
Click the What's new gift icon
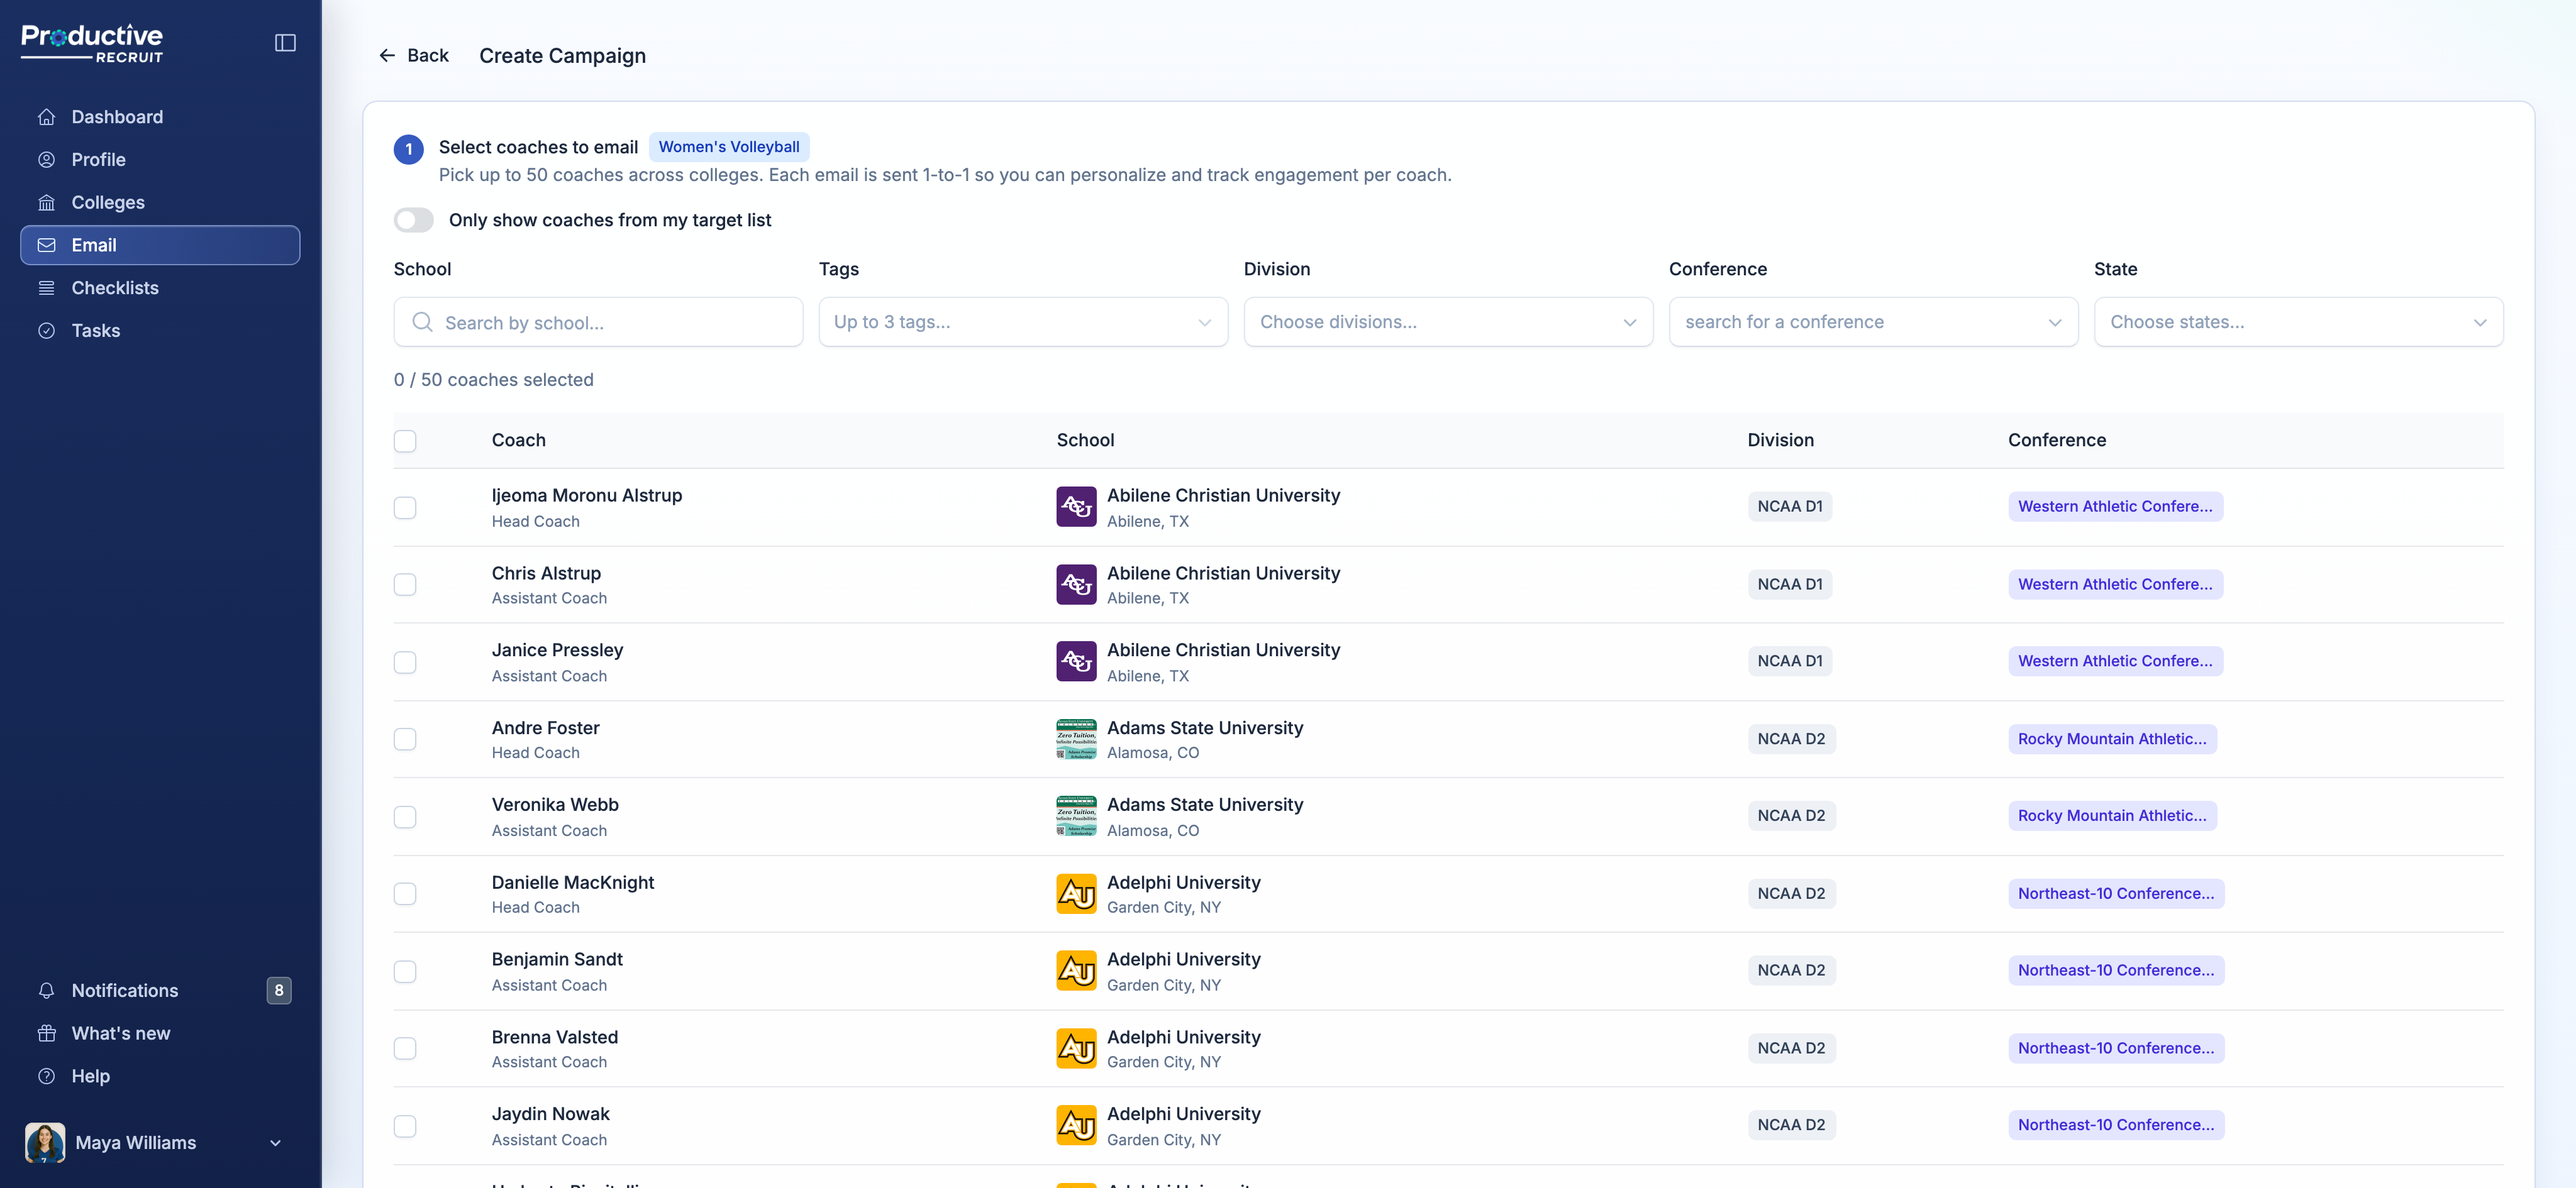[46, 1033]
